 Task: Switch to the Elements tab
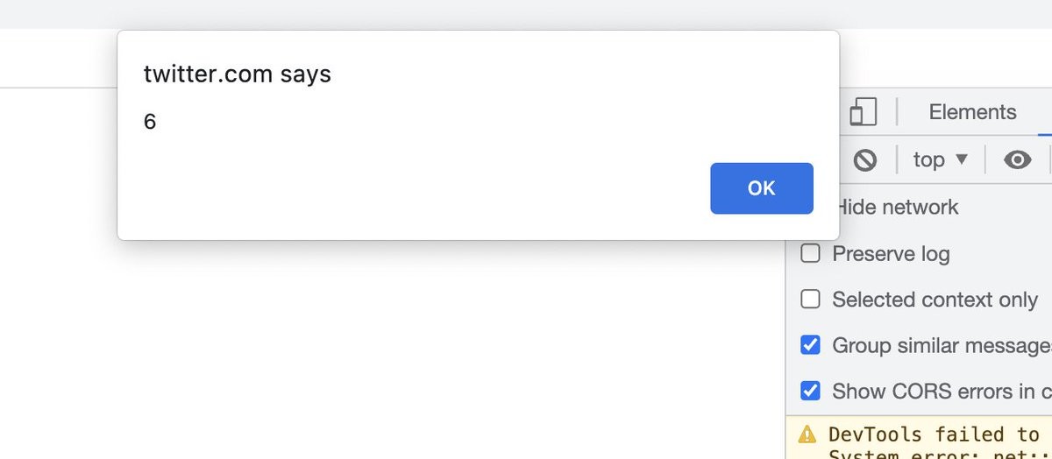point(972,112)
